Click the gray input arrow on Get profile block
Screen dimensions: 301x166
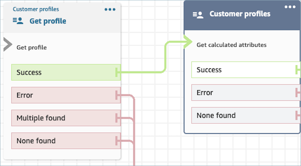(8, 45)
